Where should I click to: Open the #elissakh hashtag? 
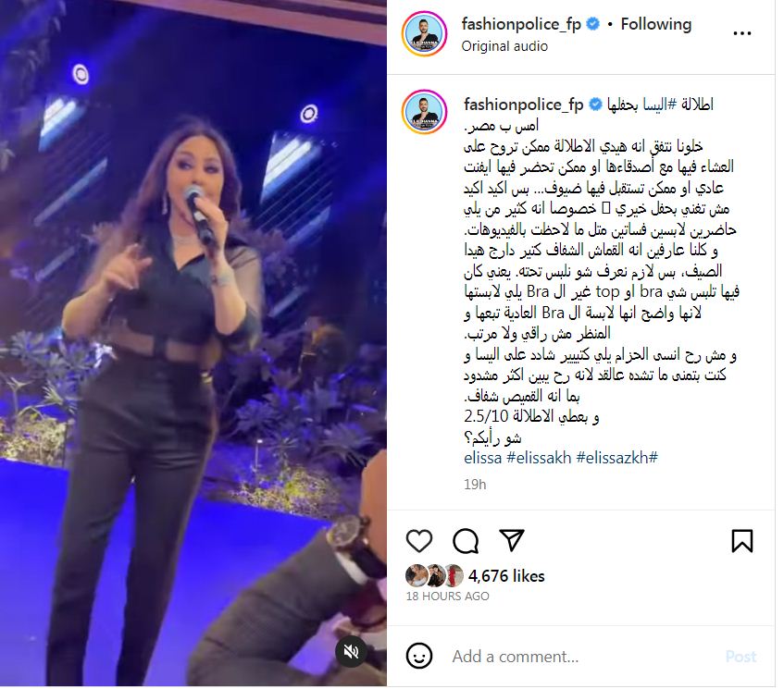point(539,457)
